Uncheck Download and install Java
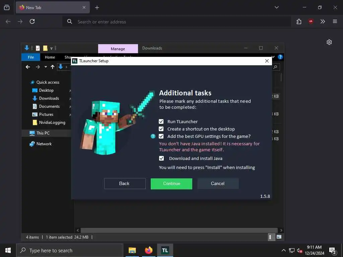 point(161,158)
